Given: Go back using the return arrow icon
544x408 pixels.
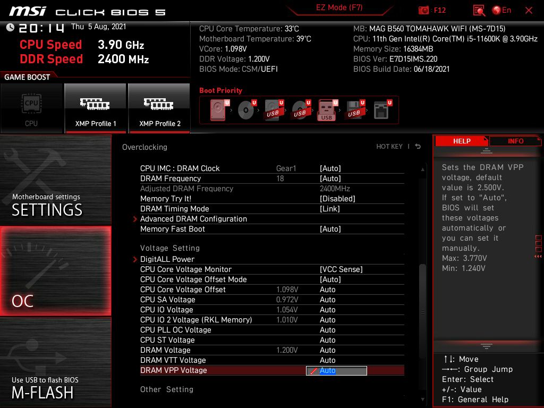Looking at the screenshot, I should coord(418,147).
